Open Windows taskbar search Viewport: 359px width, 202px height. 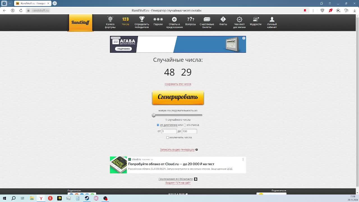(x=13, y=198)
